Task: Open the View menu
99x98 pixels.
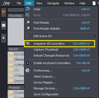Action: point(39,3)
